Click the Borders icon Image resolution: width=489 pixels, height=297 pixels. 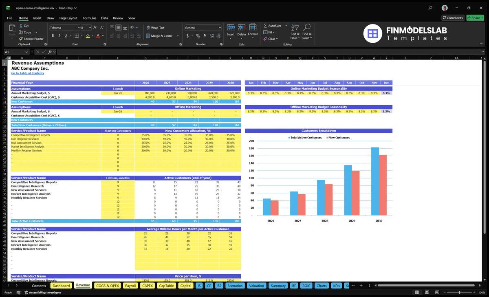pos(76,36)
